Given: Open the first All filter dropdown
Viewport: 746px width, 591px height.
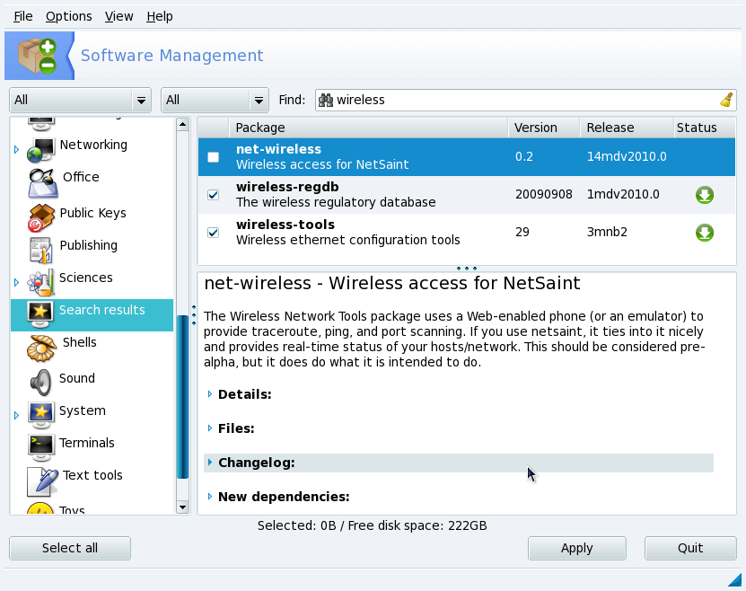Looking at the screenshot, I should pyautogui.click(x=81, y=100).
